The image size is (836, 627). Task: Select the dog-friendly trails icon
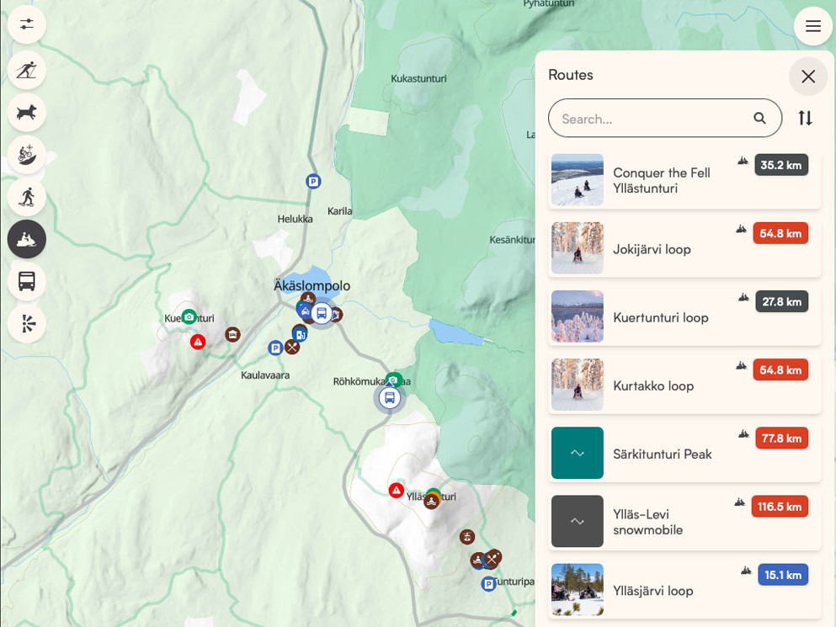pyautogui.click(x=27, y=113)
